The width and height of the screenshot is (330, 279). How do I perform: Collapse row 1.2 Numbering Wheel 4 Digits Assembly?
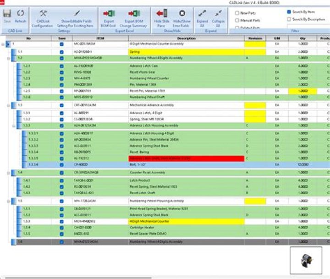tap(8, 59)
